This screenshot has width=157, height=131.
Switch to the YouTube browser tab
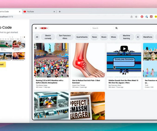pos(39,12)
